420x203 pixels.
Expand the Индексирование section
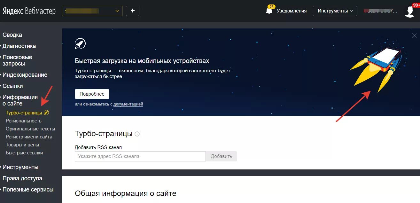pyautogui.click(x=25, y=75)
